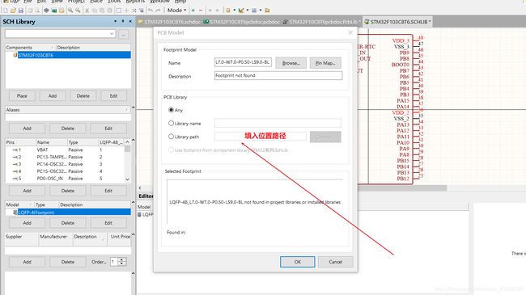The width and height of the screenshot is (526, 295).
Task: Select the Library name radio option
Action: 171,123
